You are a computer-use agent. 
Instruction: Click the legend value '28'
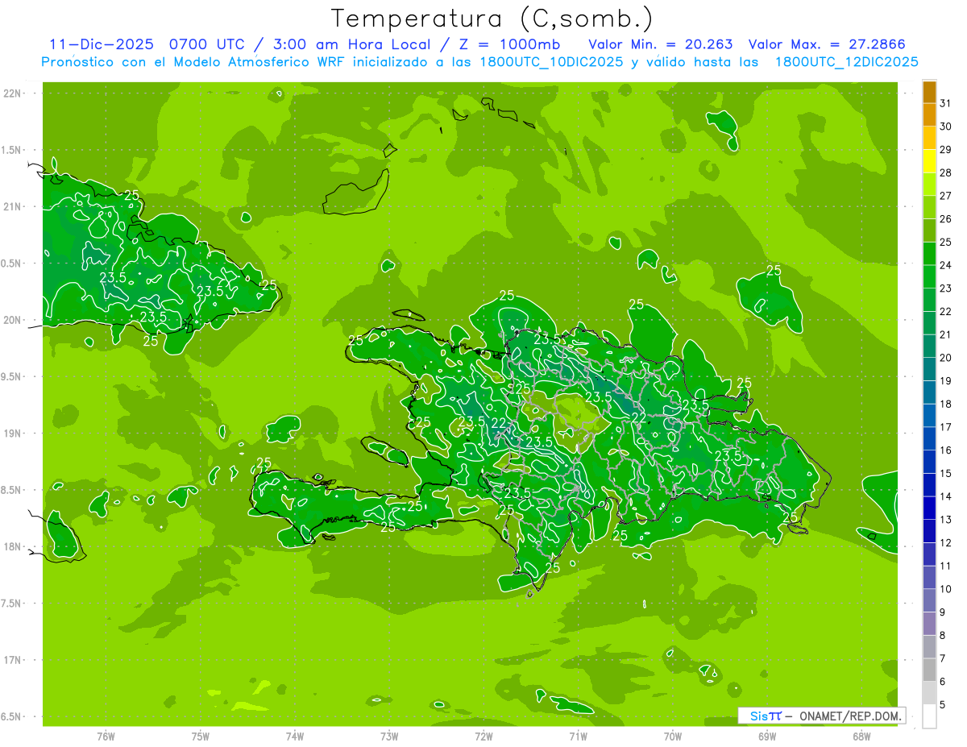pos(945,172)
